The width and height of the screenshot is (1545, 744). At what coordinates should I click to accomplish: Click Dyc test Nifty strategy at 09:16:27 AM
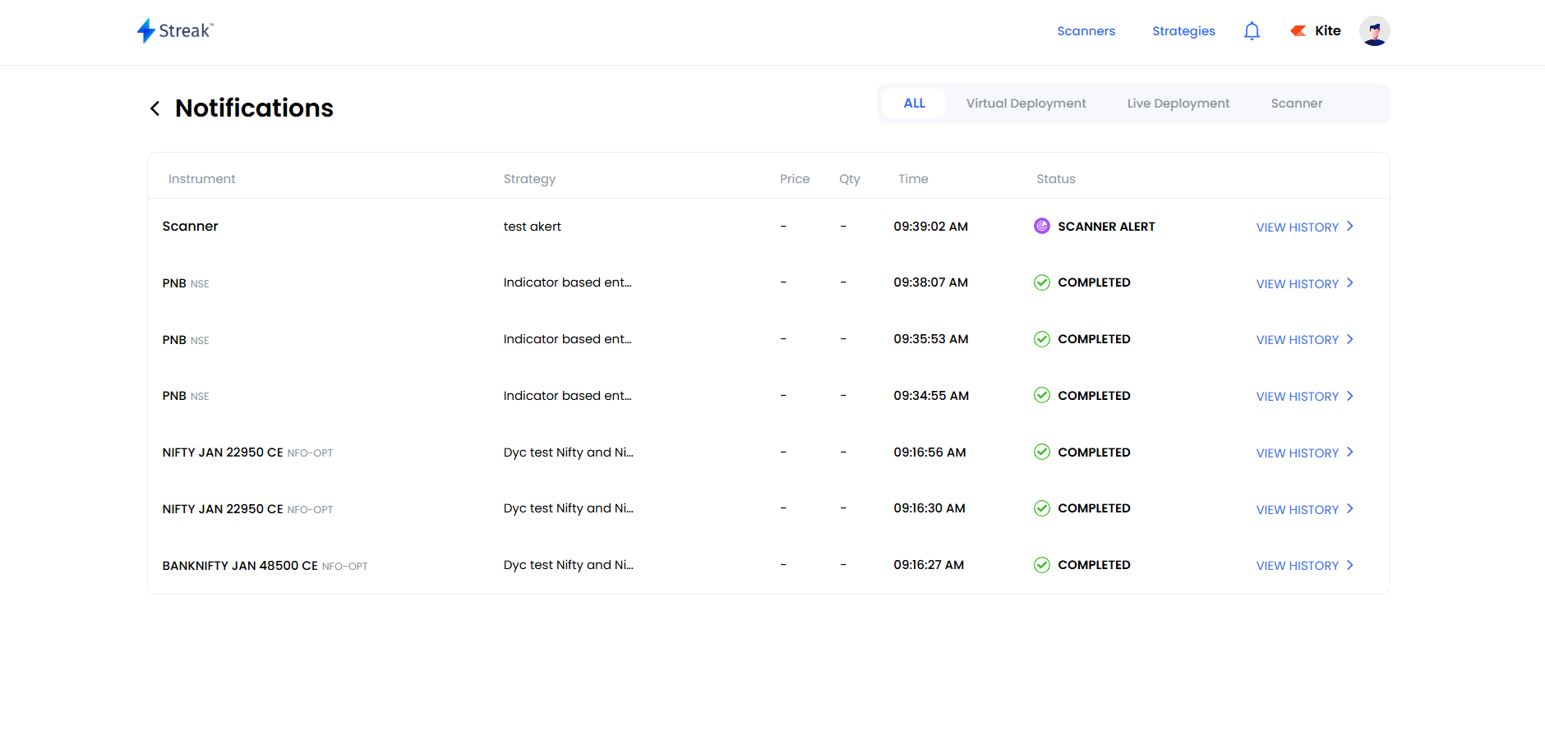(569, 565)
